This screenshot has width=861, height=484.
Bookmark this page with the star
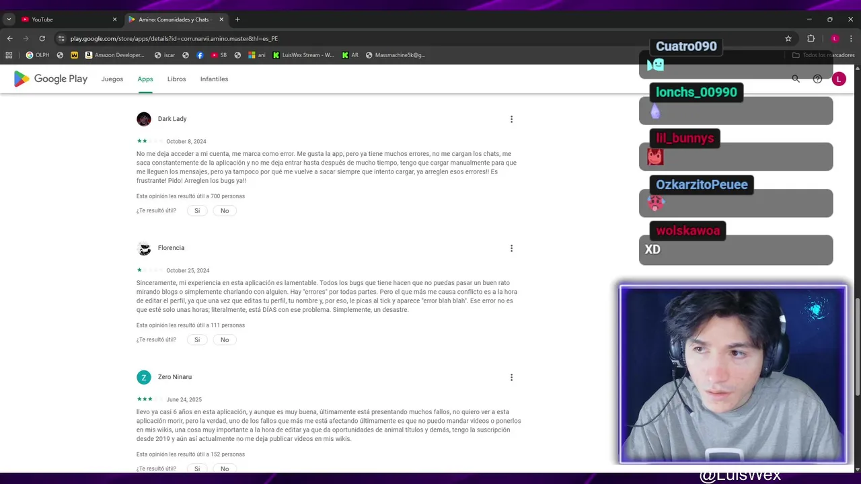click(788, 38)
